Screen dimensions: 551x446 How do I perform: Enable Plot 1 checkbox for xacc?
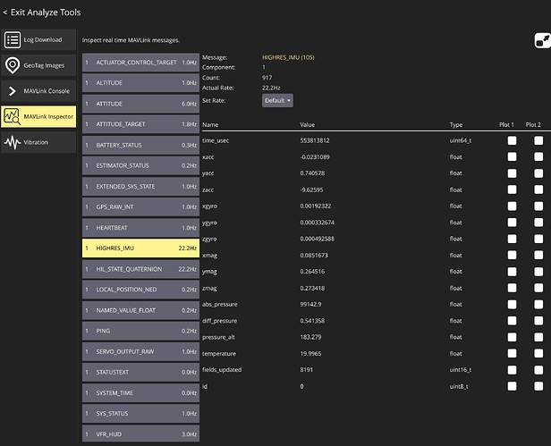coord(512,156)
